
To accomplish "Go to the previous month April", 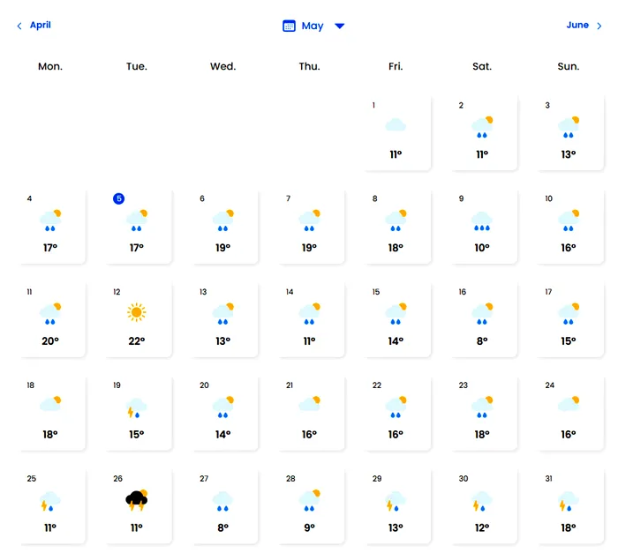I will (41, 26).
